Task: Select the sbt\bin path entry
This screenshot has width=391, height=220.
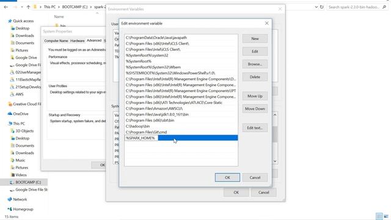Action: click(x=181, y=120)
